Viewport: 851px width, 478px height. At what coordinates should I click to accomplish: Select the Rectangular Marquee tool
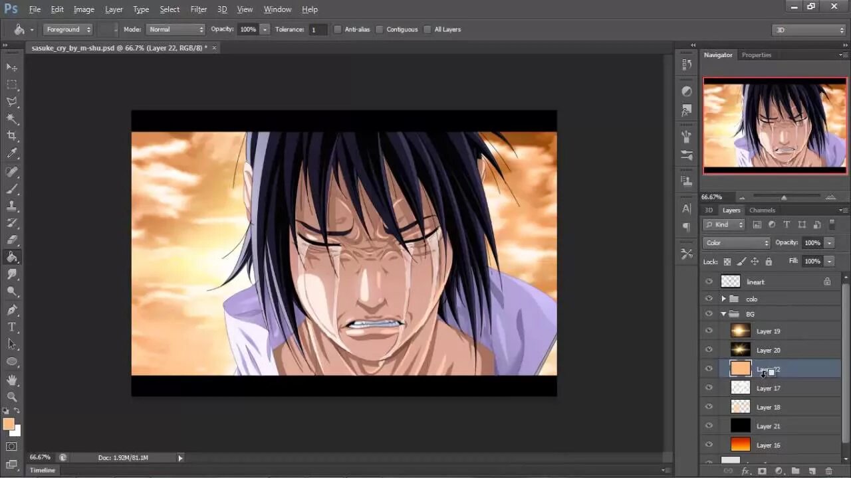point(12,84)
